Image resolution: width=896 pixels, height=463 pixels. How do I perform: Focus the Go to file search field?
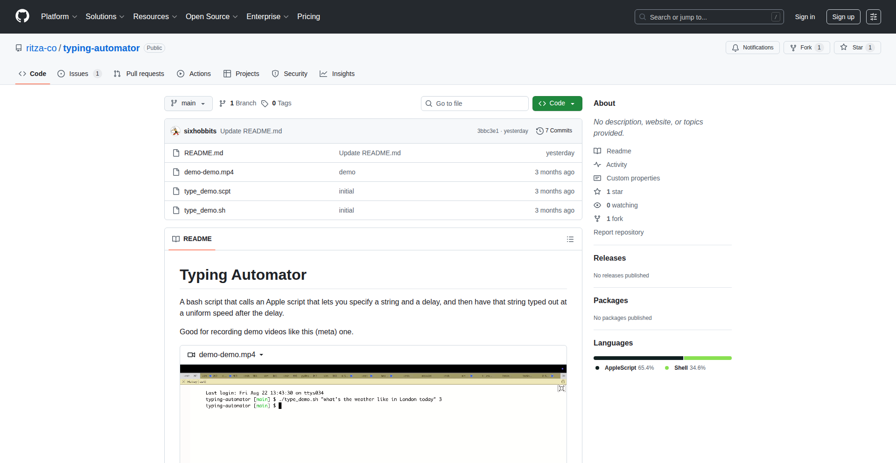(475, 104)
